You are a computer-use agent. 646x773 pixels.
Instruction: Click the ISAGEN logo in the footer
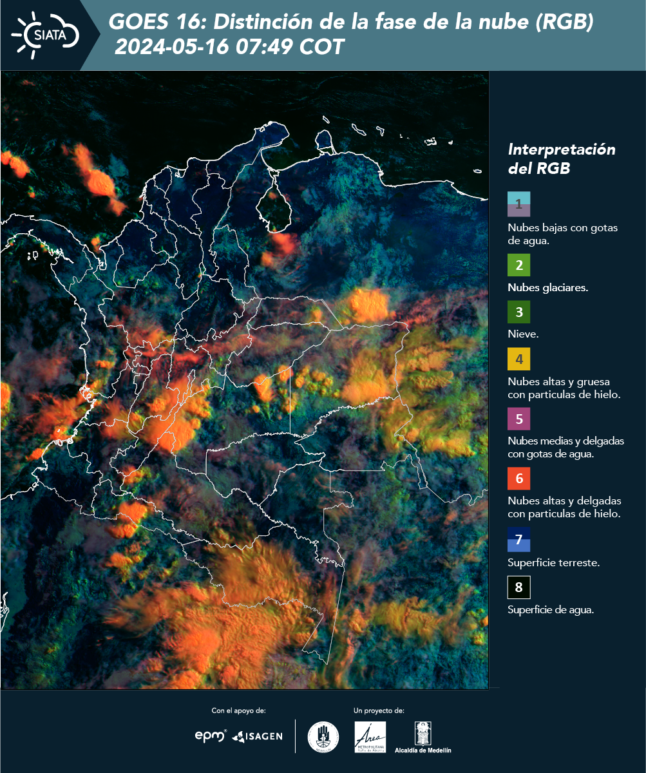pos(258,736)
